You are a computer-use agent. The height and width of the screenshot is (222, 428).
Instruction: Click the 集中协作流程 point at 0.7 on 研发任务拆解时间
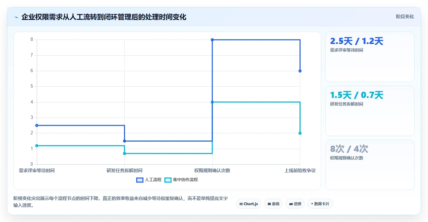(x=124, y=153)
